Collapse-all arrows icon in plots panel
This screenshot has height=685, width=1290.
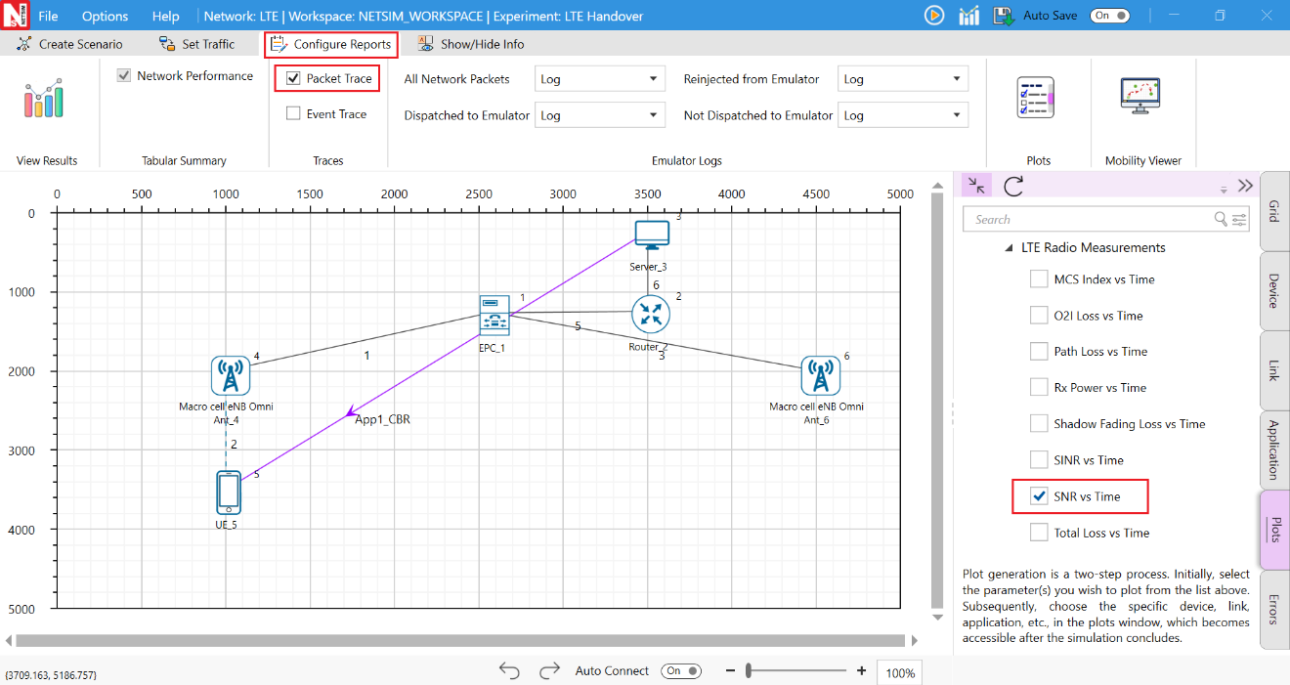[x=976, y=185]
